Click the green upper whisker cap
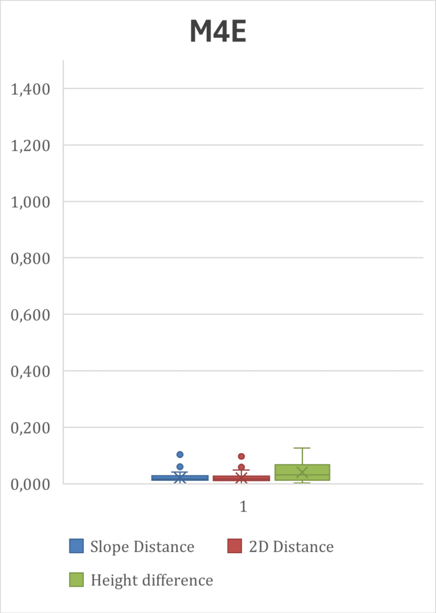 coord(302,448)
